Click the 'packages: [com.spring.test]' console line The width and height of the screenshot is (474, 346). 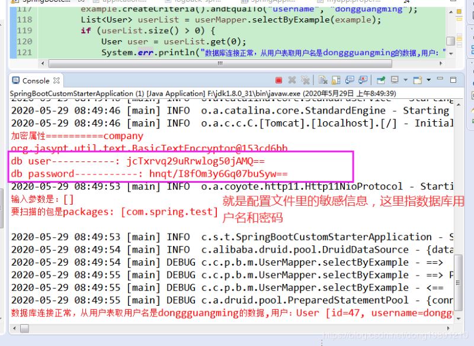tap(114, 212)
